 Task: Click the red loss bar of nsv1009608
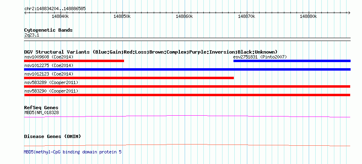click(x=74, y=61)
